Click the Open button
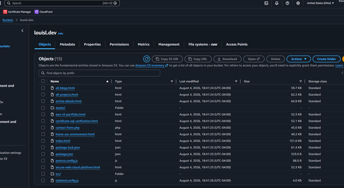Image resolution: width=344 pixels, height=188 pixels. pos(254,59)
